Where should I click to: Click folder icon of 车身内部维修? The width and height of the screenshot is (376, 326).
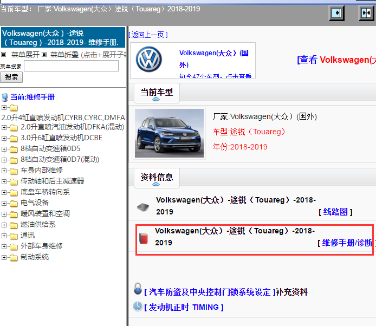(14, 171)
